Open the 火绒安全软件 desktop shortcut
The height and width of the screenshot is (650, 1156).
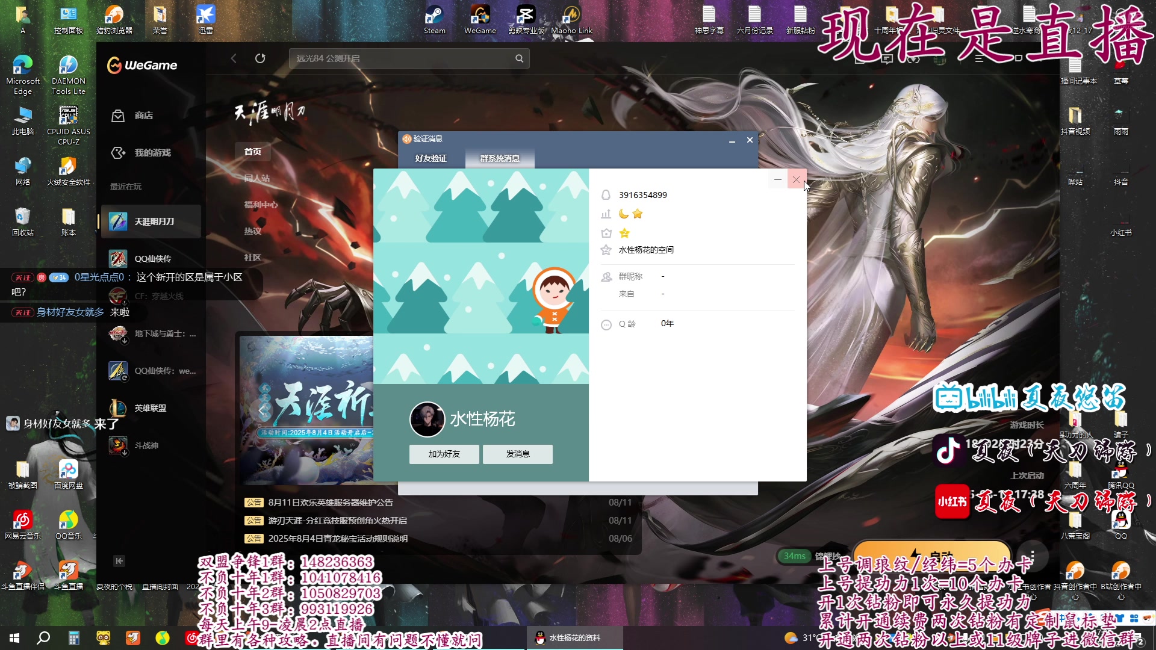click(69, 171)
